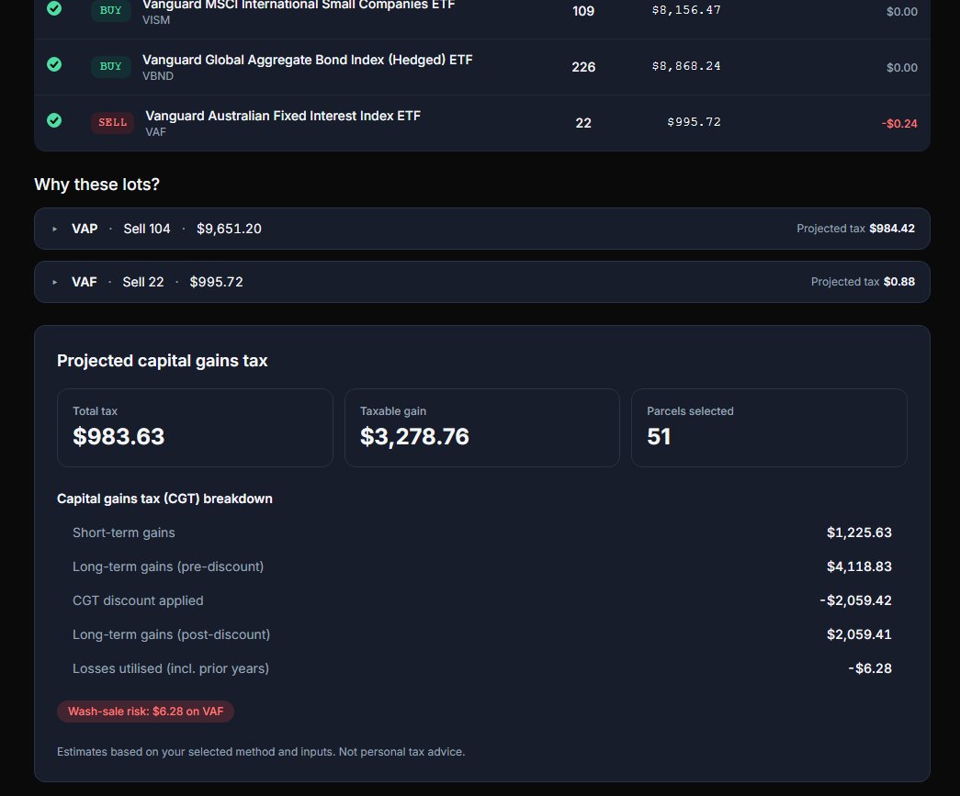Click the $8,156.47 amount
This screenshot has width=960, height=796.
coord(686,10)
